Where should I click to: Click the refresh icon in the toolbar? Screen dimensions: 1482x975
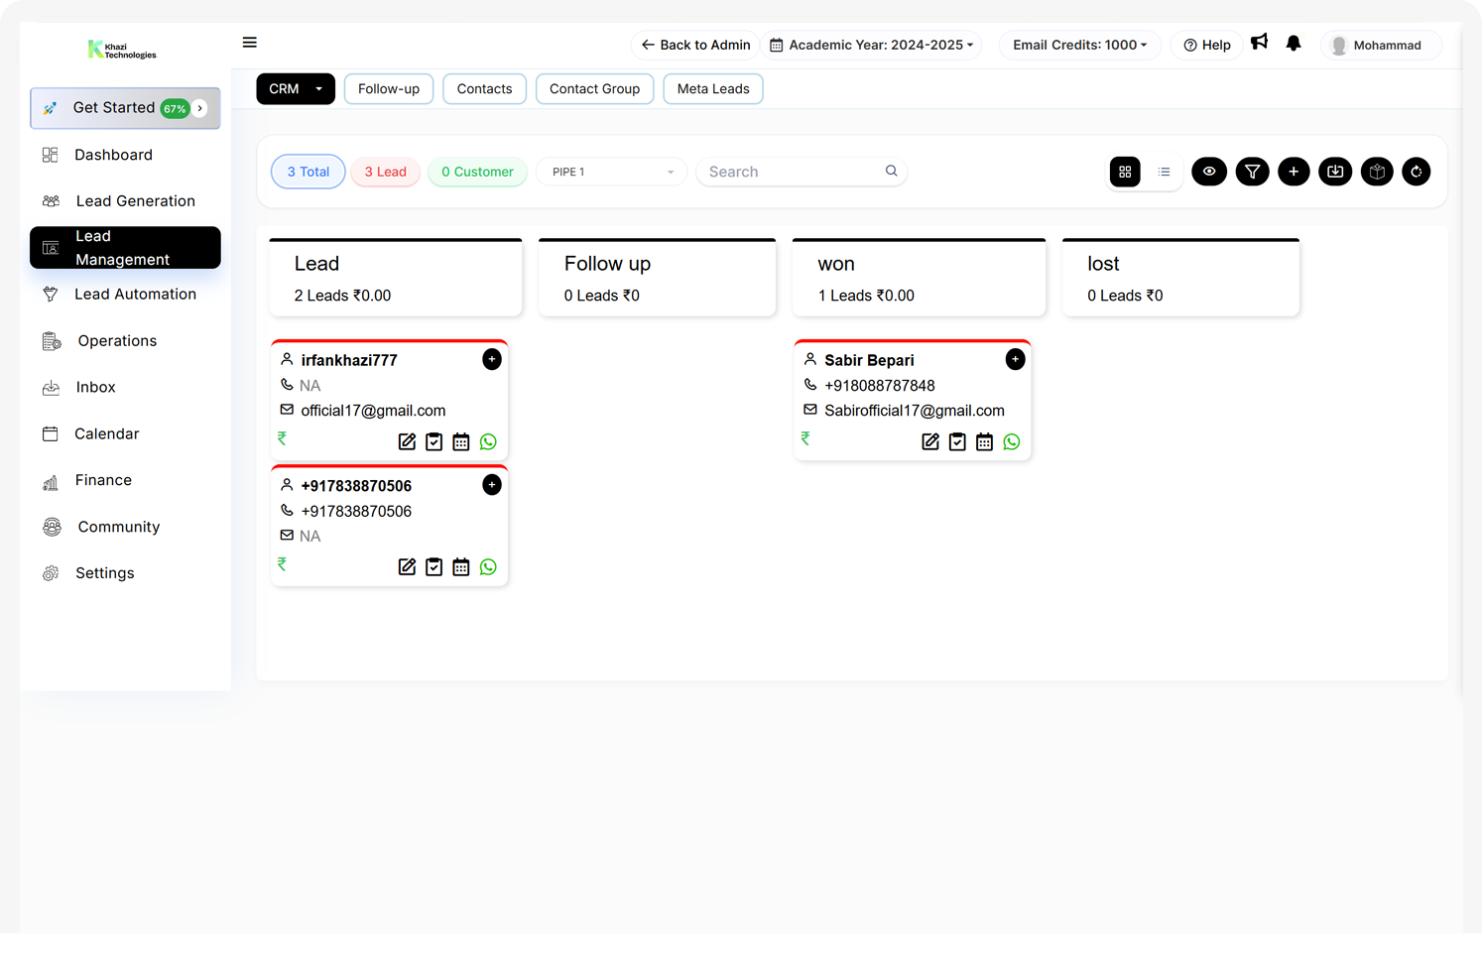[1416, 172]
